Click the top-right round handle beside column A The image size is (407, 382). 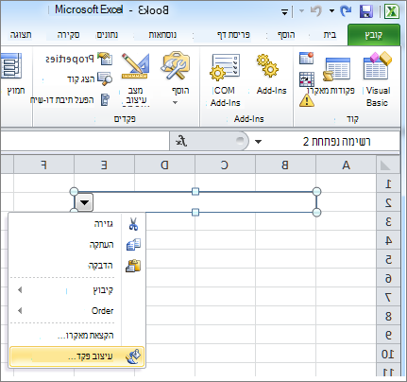tap(316, 191)
